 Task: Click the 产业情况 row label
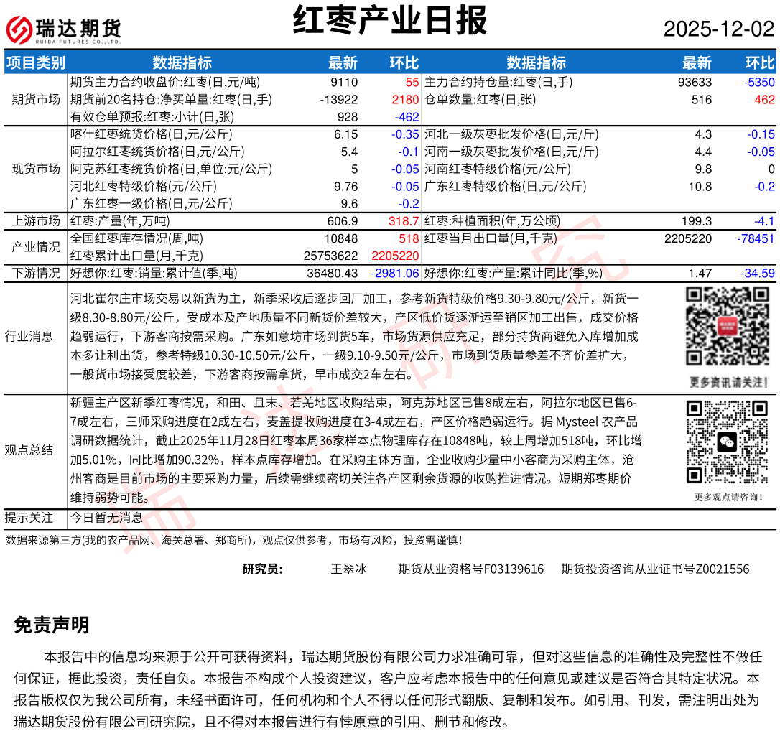coord(36,247)
